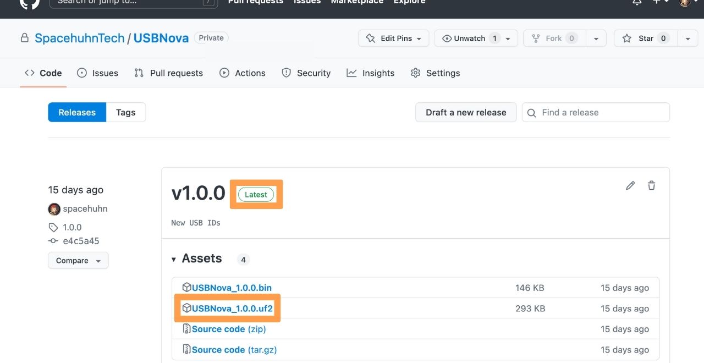Click the lock icon beside SpacehuhnTech

[x=24, y=38]
